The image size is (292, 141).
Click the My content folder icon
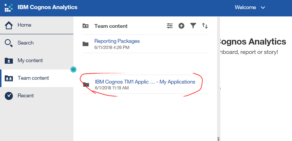(x=9, y=61)
